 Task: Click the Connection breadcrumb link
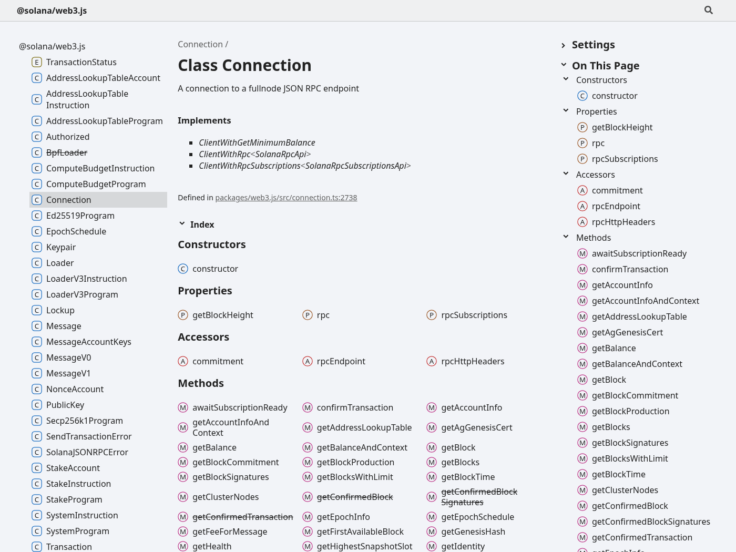(x=200, y=44)
